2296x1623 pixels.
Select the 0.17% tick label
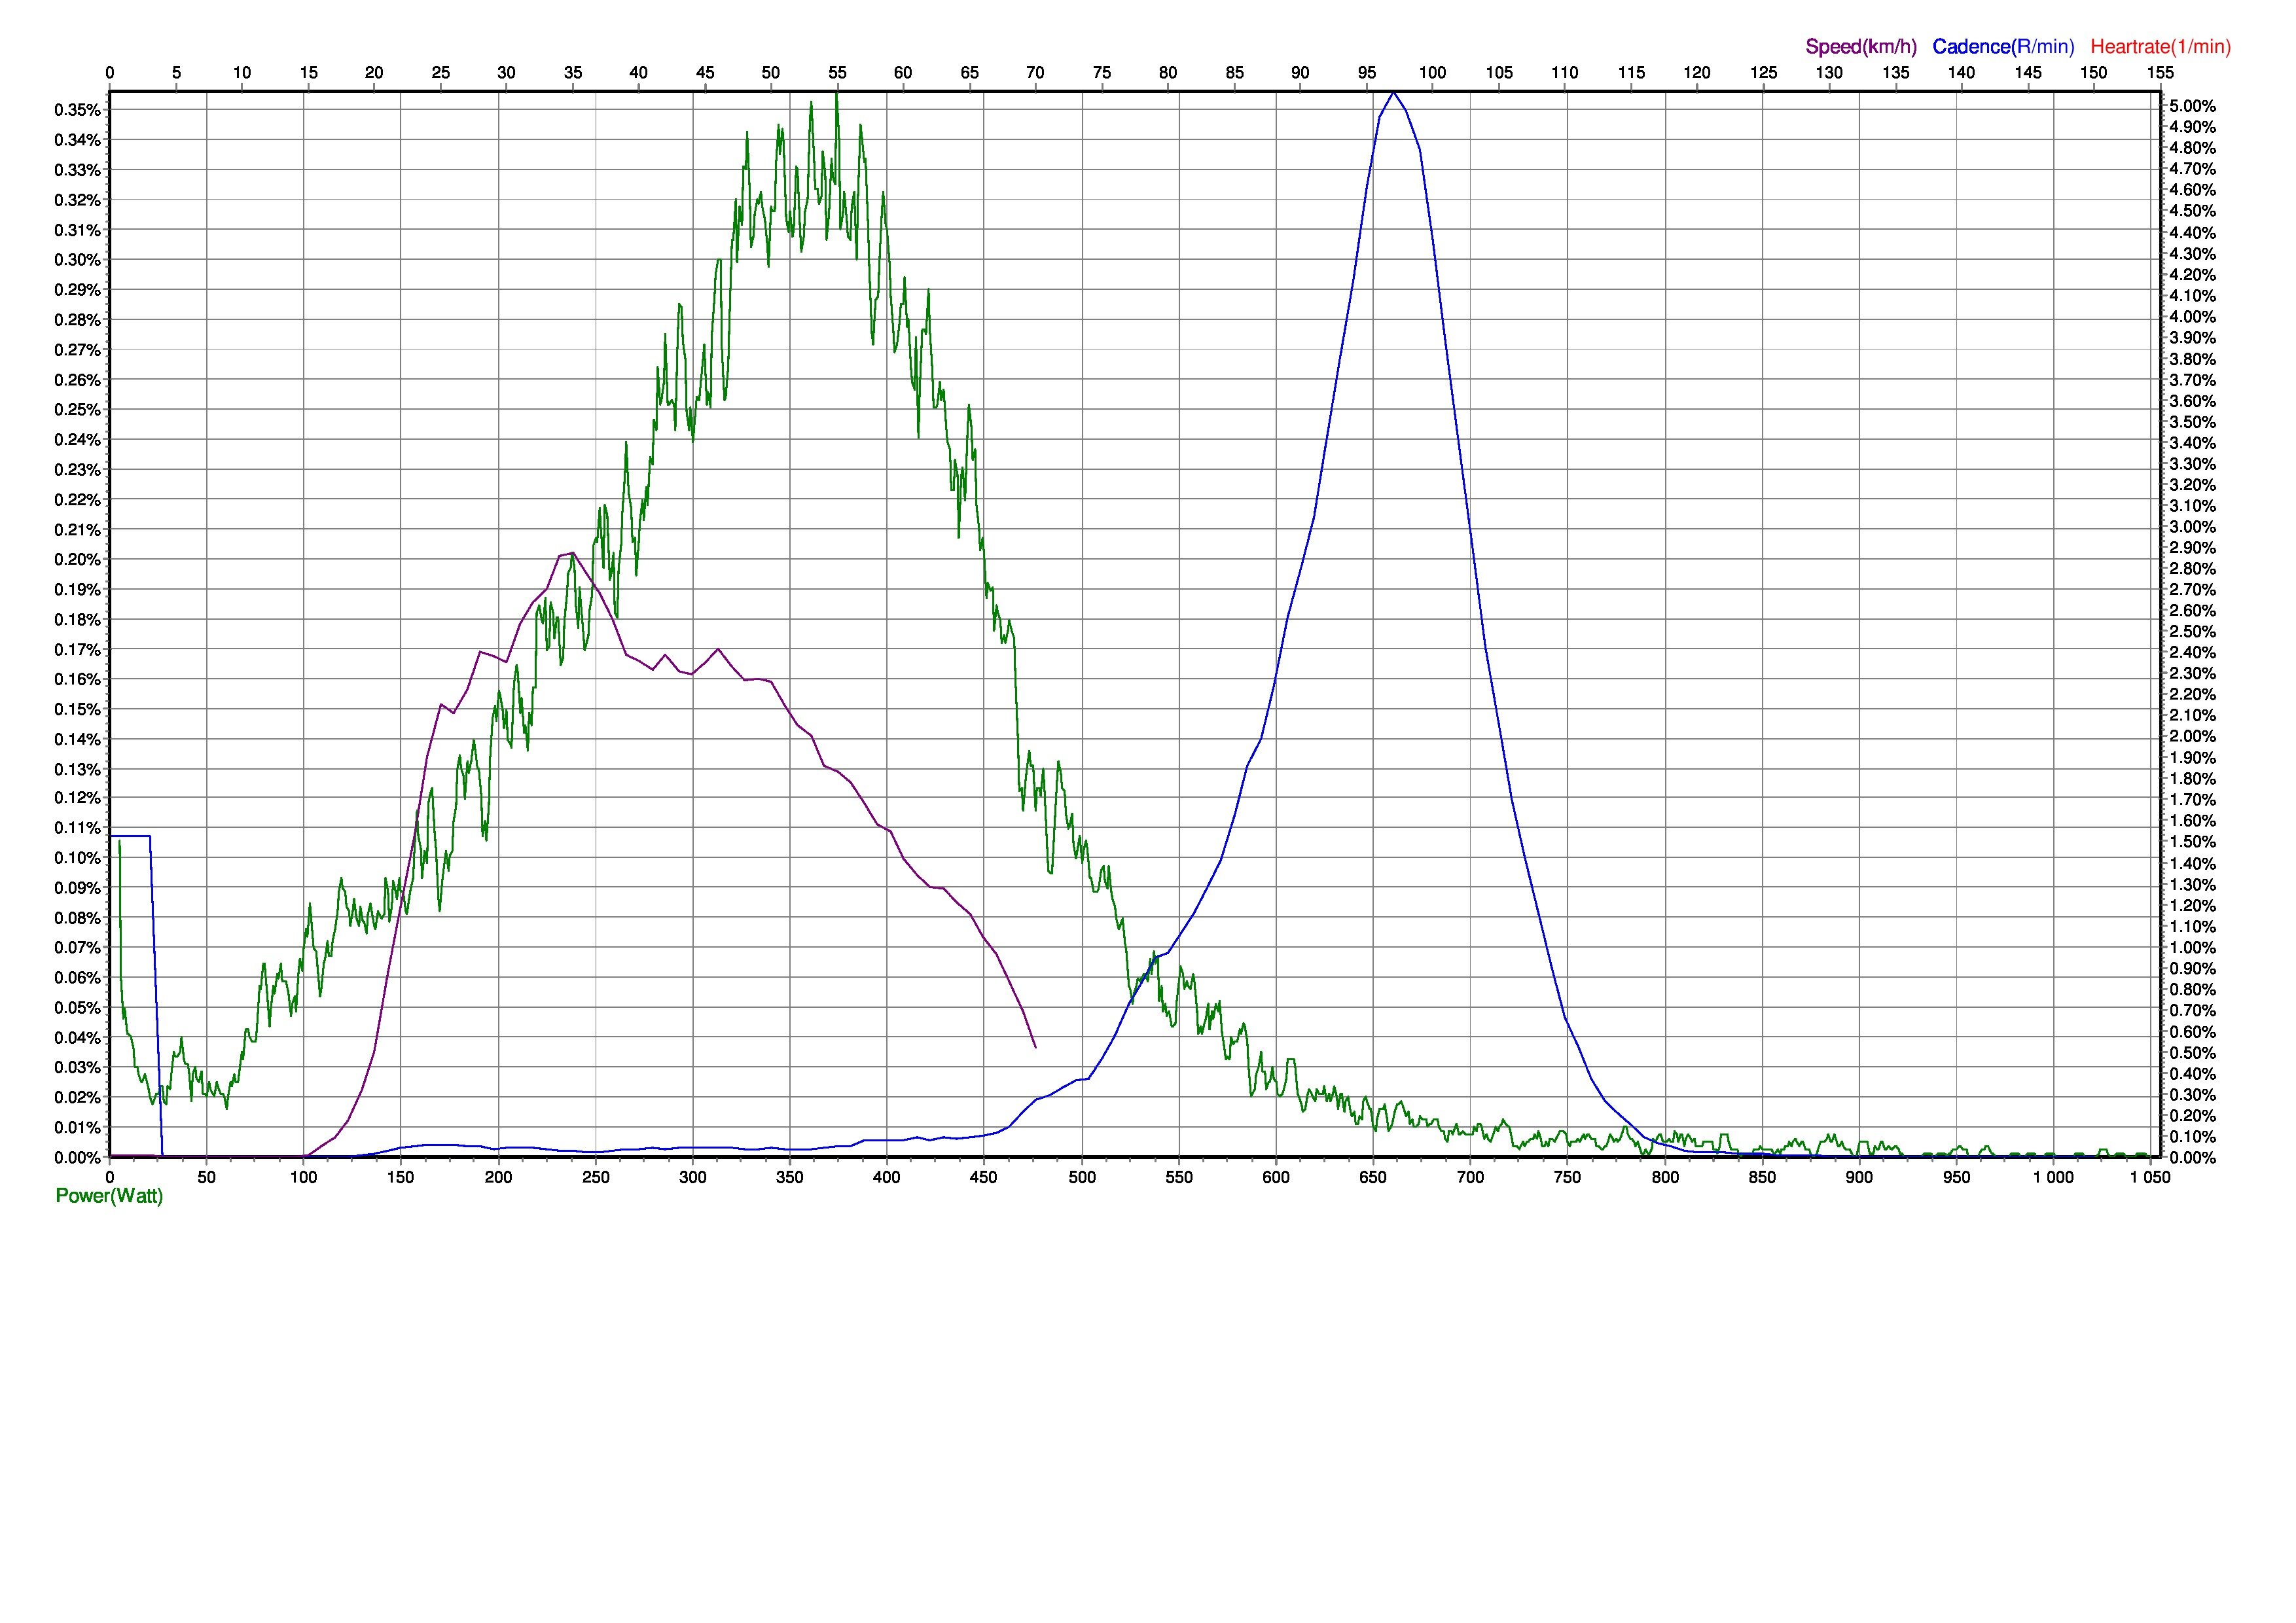coord(77,650)
